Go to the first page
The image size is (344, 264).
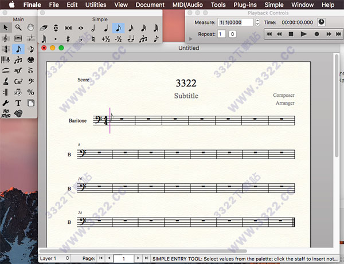click(101, 258)
